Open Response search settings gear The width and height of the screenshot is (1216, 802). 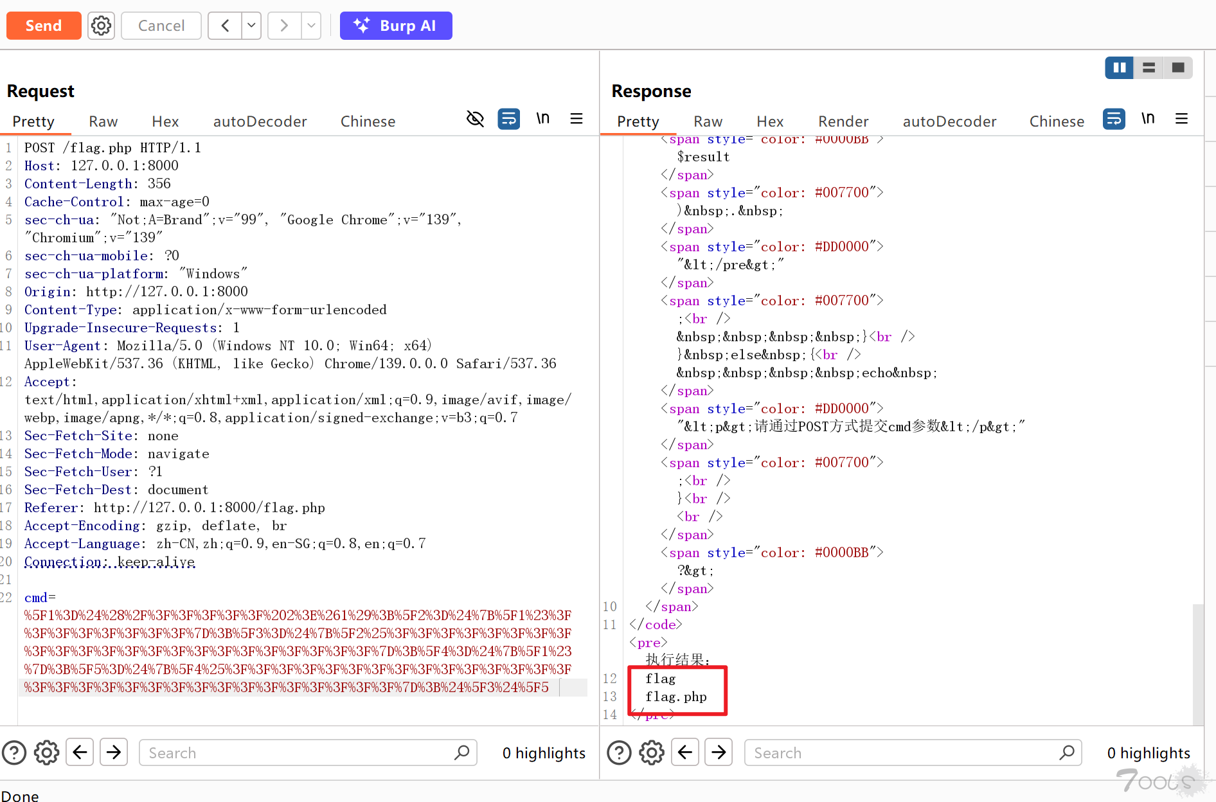[652, 753]
